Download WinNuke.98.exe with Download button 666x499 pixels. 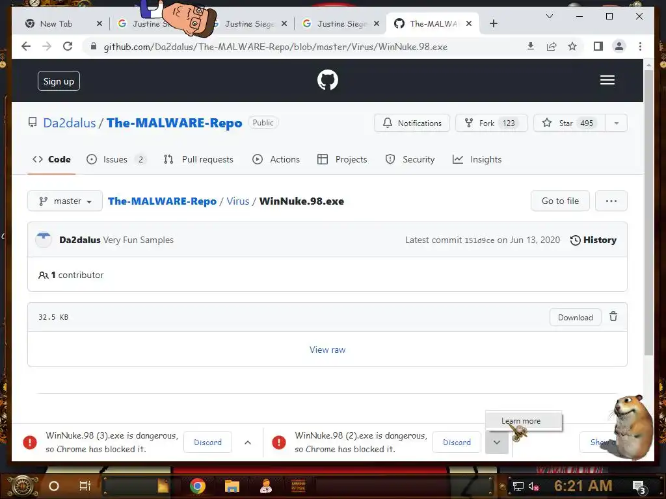tap(575, 317)
